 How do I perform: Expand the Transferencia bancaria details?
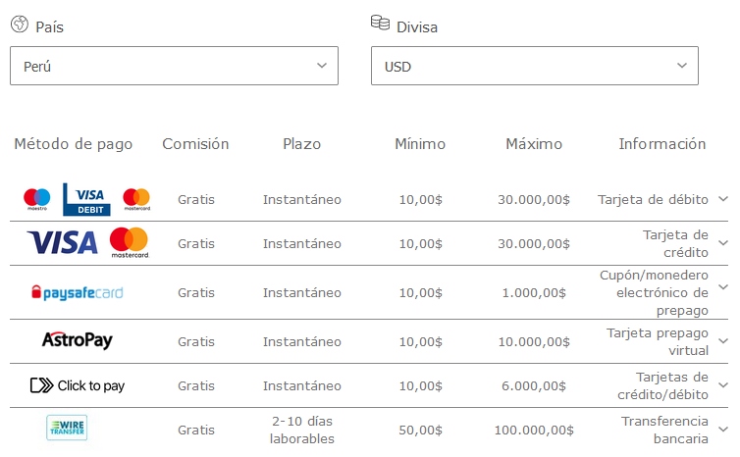[723, 430]
